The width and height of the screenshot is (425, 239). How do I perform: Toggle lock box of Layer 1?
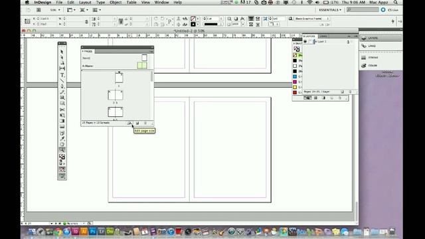coord(310,41)
